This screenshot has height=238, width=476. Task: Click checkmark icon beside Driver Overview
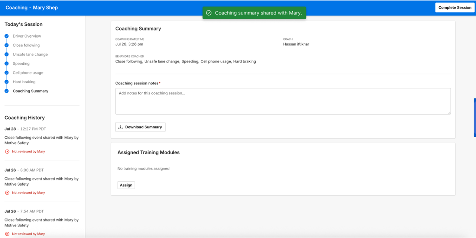point(7,36)
